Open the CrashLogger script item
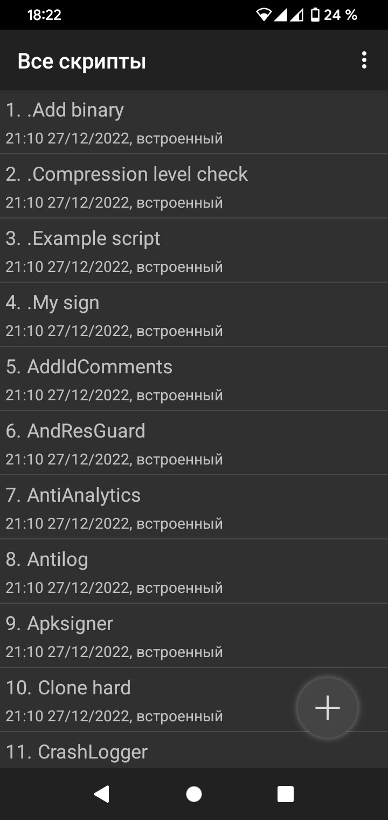This screenshot has width=388, height=820. [194, 750]
